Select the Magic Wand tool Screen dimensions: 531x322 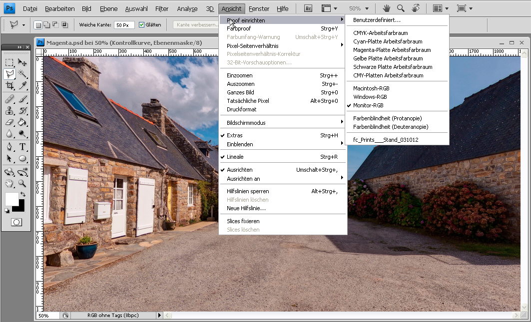[x=22, y=74]
